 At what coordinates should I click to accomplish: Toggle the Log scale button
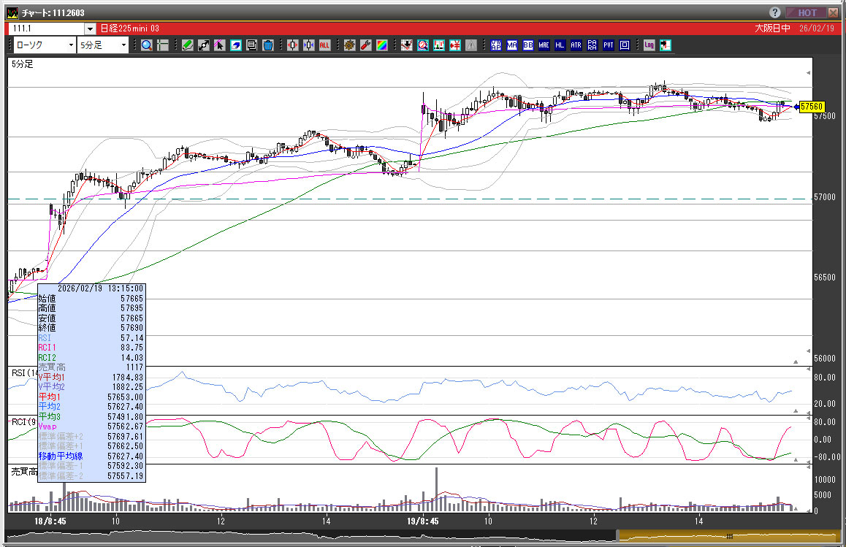[x=649, y=45]
